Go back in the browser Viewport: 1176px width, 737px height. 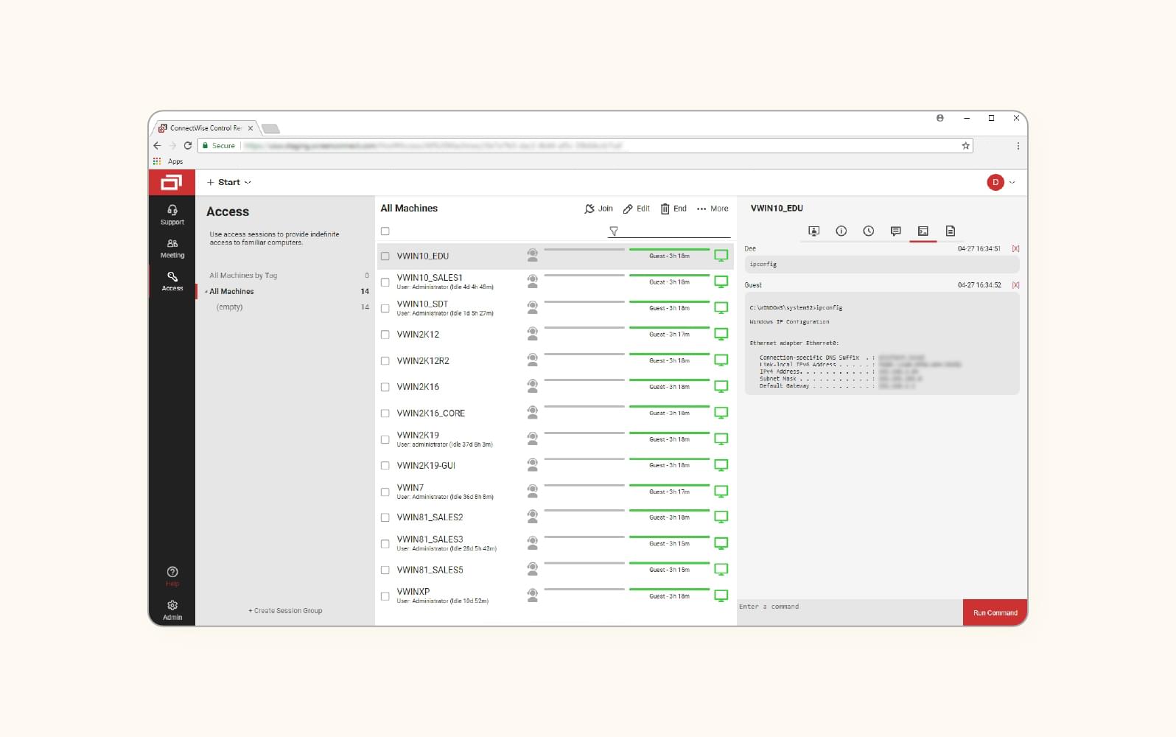[x=157, y=146]
